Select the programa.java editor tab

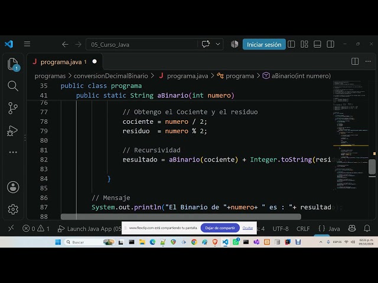64,62
